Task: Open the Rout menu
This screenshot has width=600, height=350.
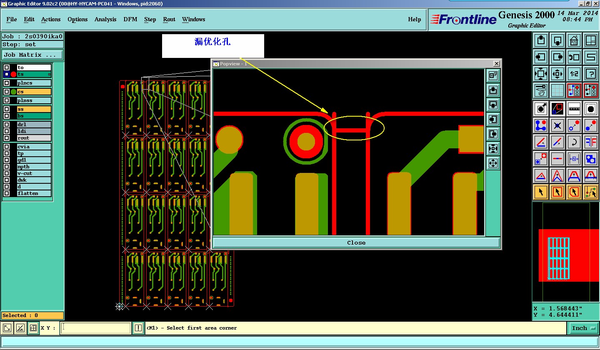Action: point(169,19)
